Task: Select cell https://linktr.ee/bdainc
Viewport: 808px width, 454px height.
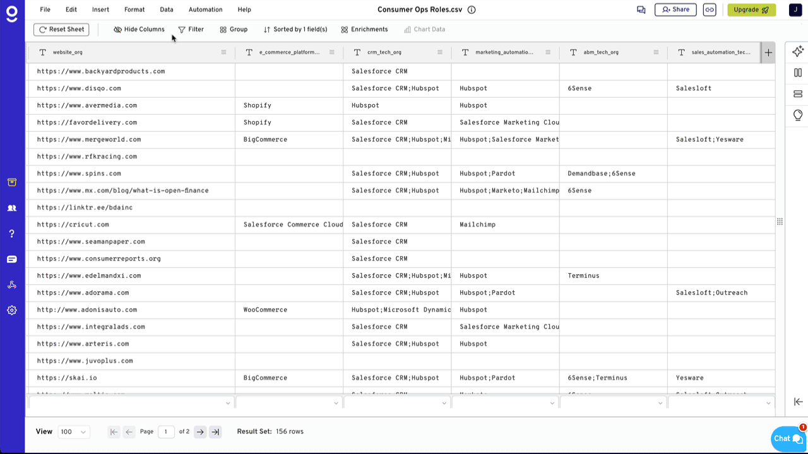Action: pyautogui.click(x=131, y=207)
